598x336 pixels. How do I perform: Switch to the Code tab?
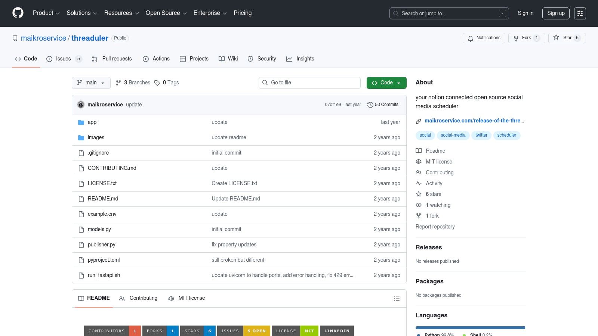[26, 59]
